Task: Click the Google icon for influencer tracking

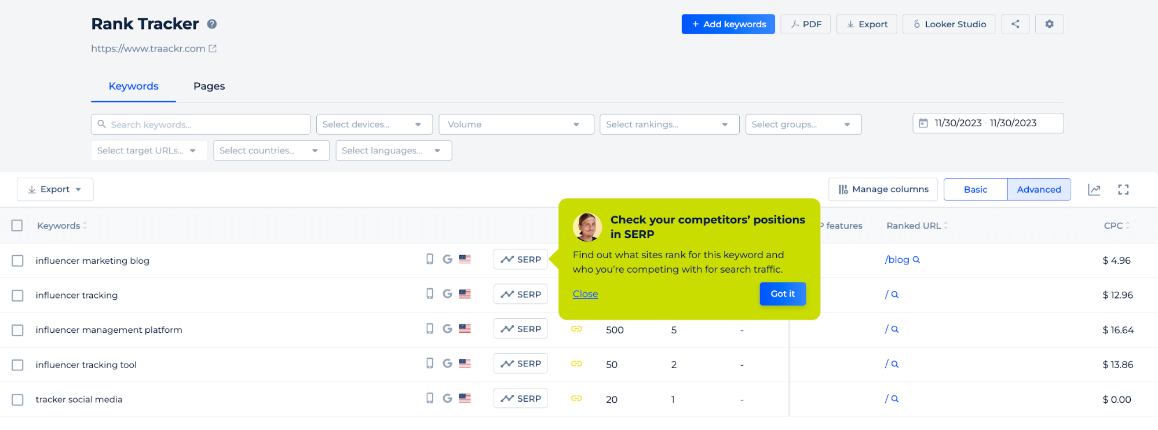Action: [x=447, y=294]
